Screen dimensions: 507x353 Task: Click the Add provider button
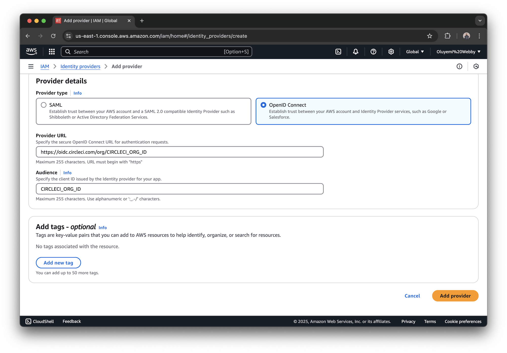(455, 296)
